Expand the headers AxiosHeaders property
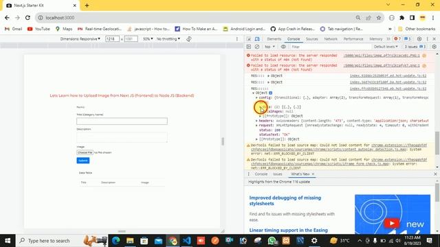The width and height of the screenshot is (440, 247). point(256,121)
